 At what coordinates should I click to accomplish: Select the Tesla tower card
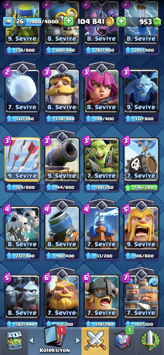[102, 228]
